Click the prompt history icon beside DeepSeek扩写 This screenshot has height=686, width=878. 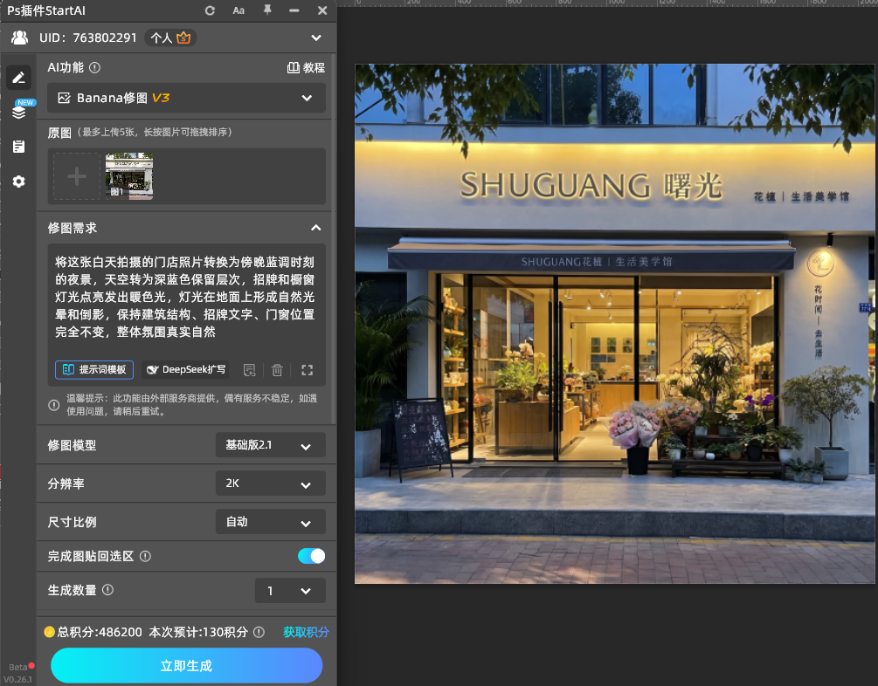250,370
